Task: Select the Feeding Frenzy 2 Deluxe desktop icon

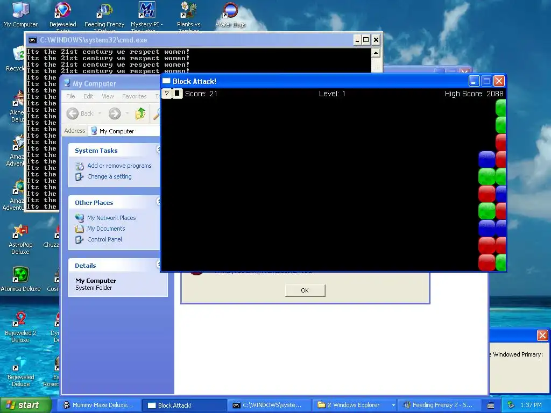Action: coord(104,17)
